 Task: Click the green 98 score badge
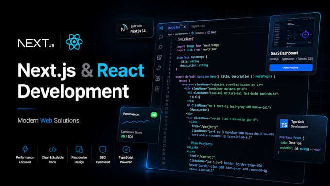coord(154,115)
